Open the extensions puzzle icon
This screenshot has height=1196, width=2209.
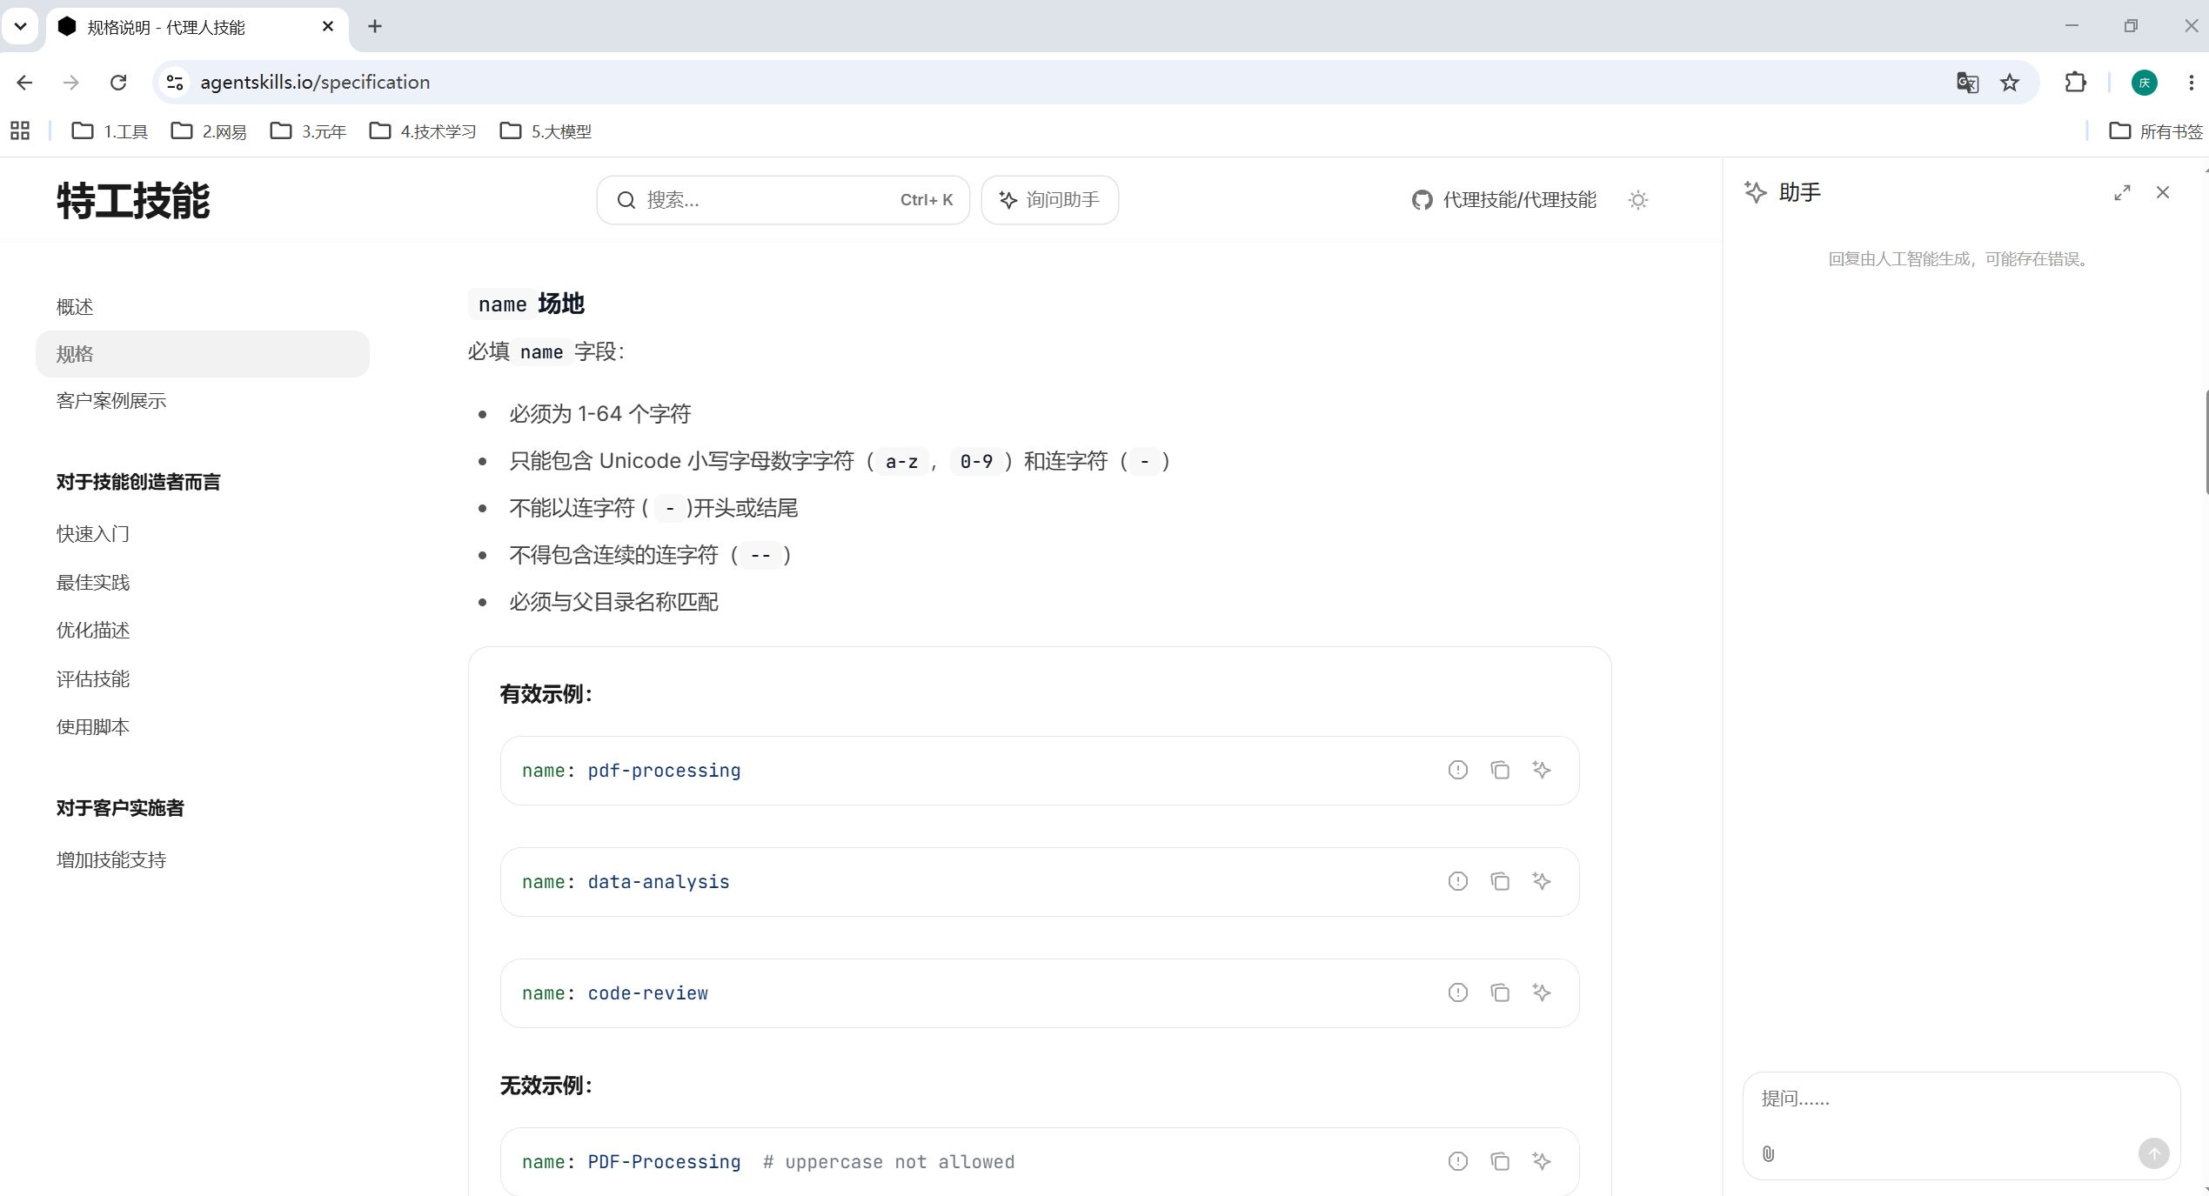click(x=2075, y=83)
